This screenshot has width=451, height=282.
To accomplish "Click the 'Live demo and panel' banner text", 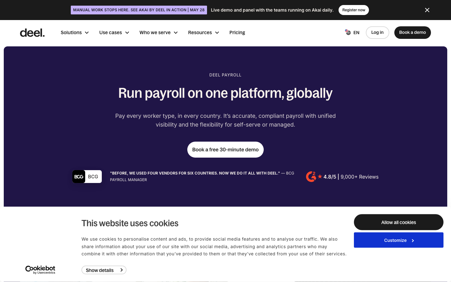I will 272,10.
